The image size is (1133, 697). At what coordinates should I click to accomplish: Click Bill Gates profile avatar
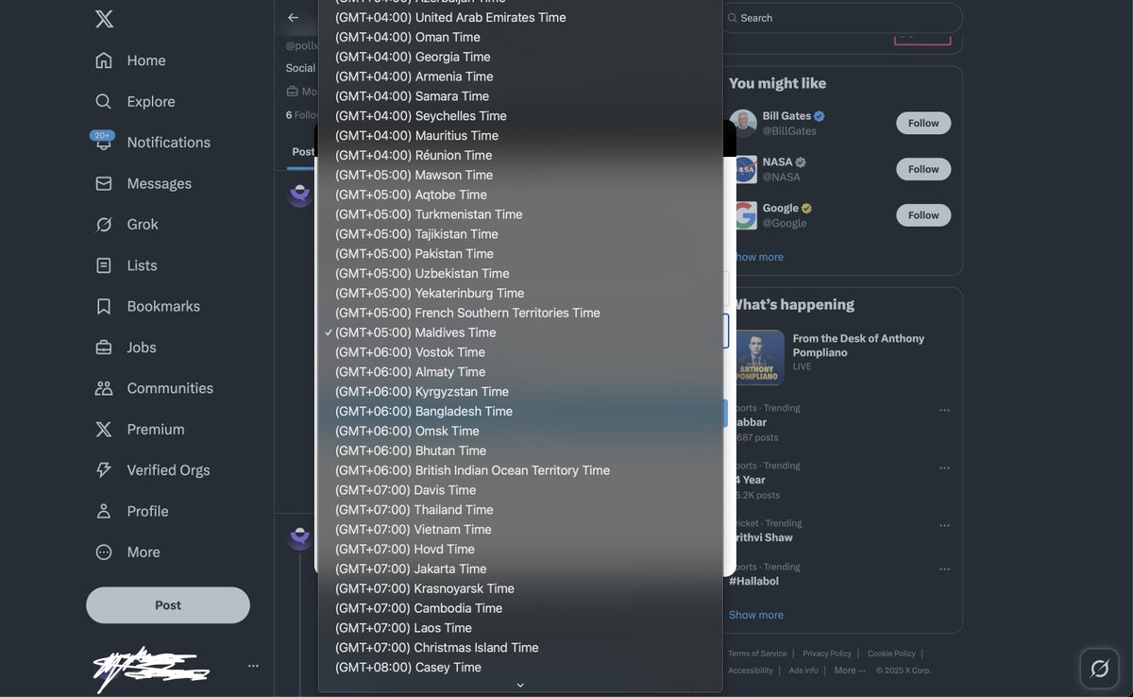point(743,123)
